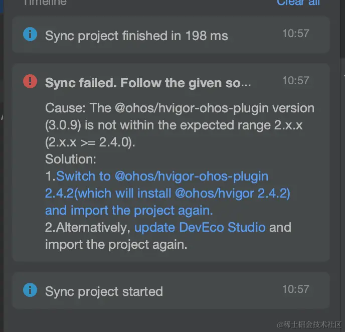345x332 pixels.
Task: Click the info icon beside Sync project finished
Action: click(30, 35)
